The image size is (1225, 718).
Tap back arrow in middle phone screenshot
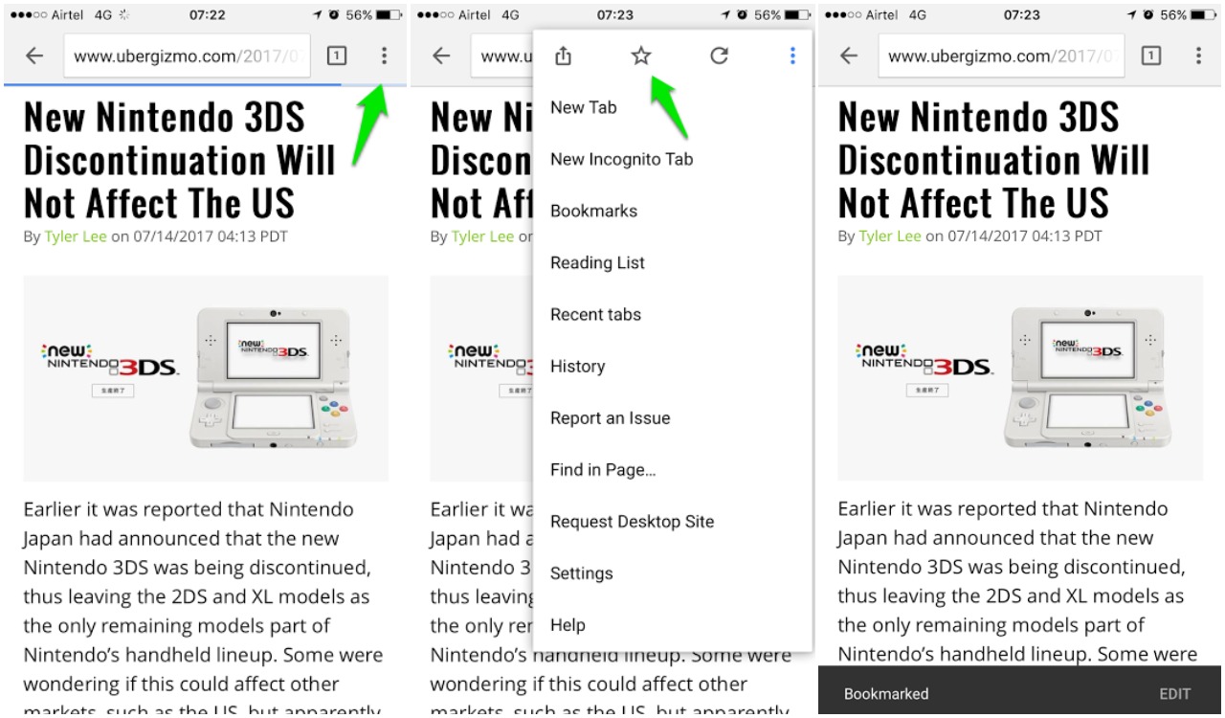point(441,56)
